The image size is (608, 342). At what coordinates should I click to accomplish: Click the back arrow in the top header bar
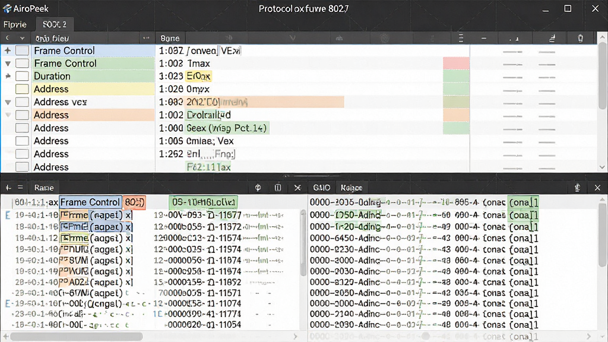pyautogui.click(x=7, y=38)
